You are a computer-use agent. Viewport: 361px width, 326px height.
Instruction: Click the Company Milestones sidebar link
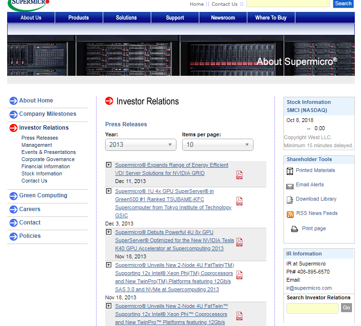pyautogui.click(x=48, y=114)
